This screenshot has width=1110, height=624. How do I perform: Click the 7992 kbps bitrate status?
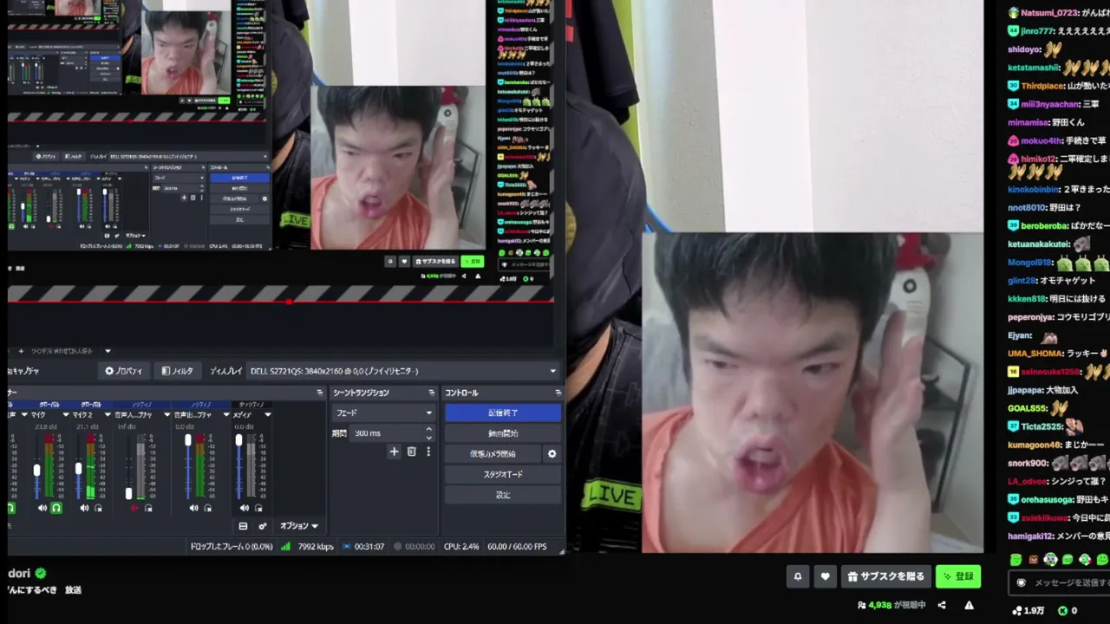click(316, 547)
